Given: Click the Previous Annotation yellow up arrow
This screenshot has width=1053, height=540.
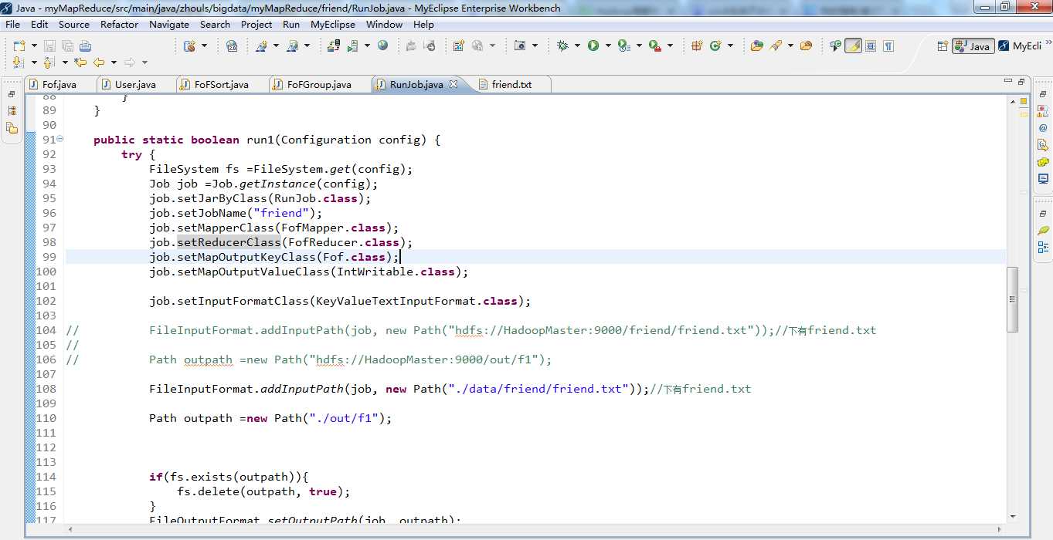Looking at the screenshot, I should 48,62.
